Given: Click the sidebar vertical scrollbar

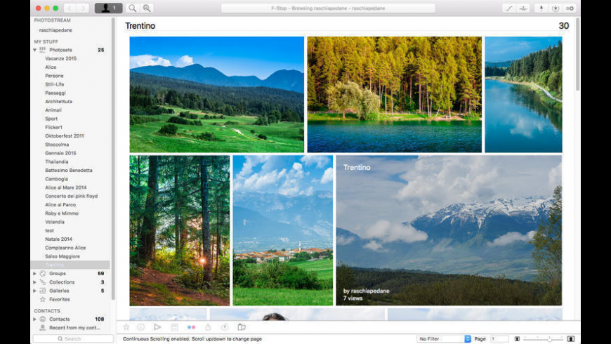Looking at the screenshot, I should click(113, 159).
